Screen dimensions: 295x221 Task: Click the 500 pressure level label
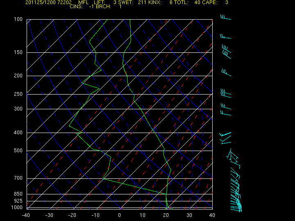tap(18, 151)
